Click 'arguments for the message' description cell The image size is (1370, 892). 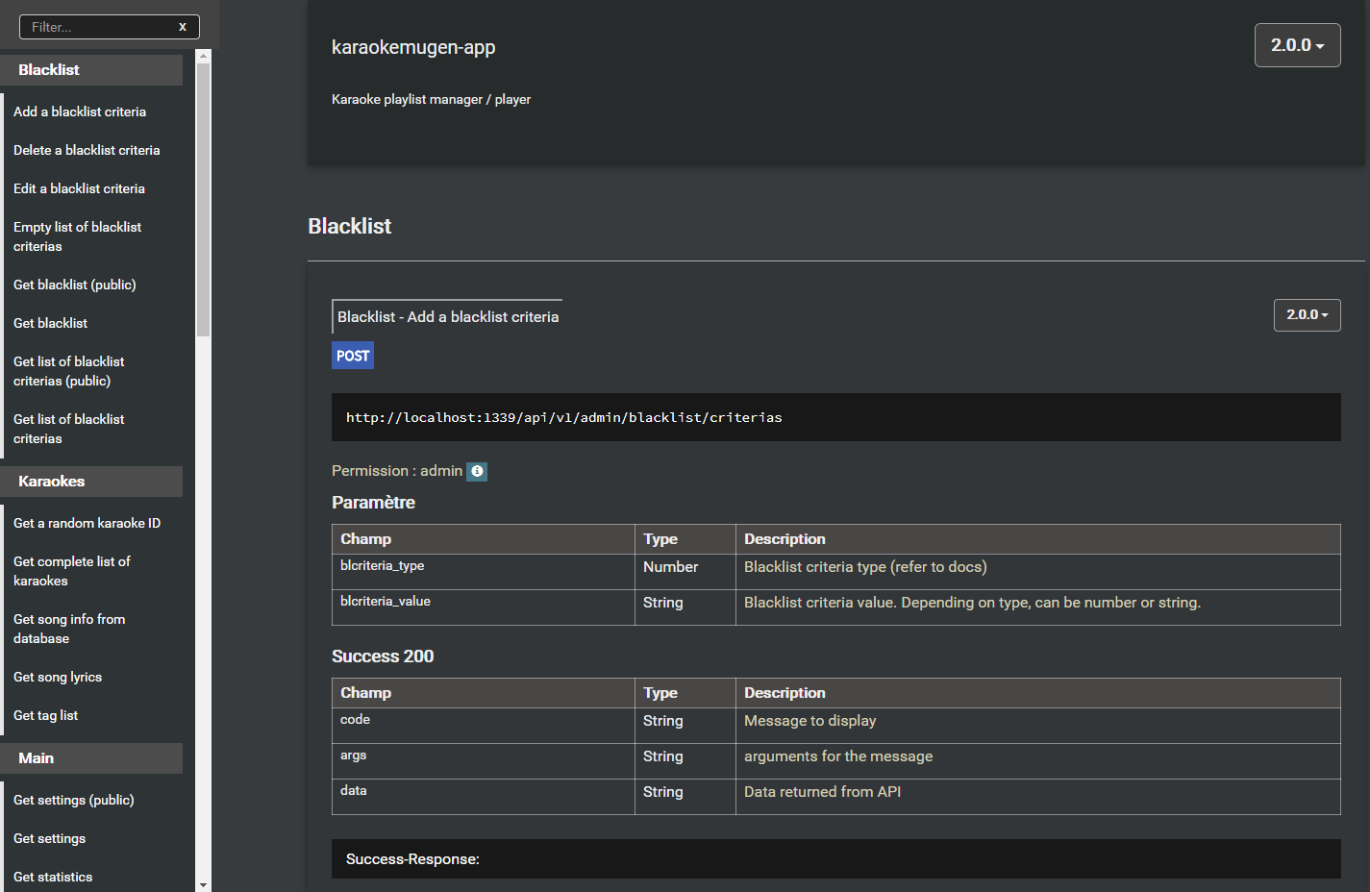1037,761
